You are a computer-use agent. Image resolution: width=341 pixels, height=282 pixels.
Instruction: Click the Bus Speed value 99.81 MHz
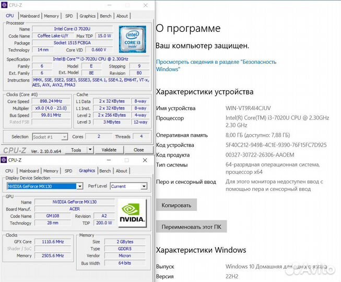[x=51, y=115]
